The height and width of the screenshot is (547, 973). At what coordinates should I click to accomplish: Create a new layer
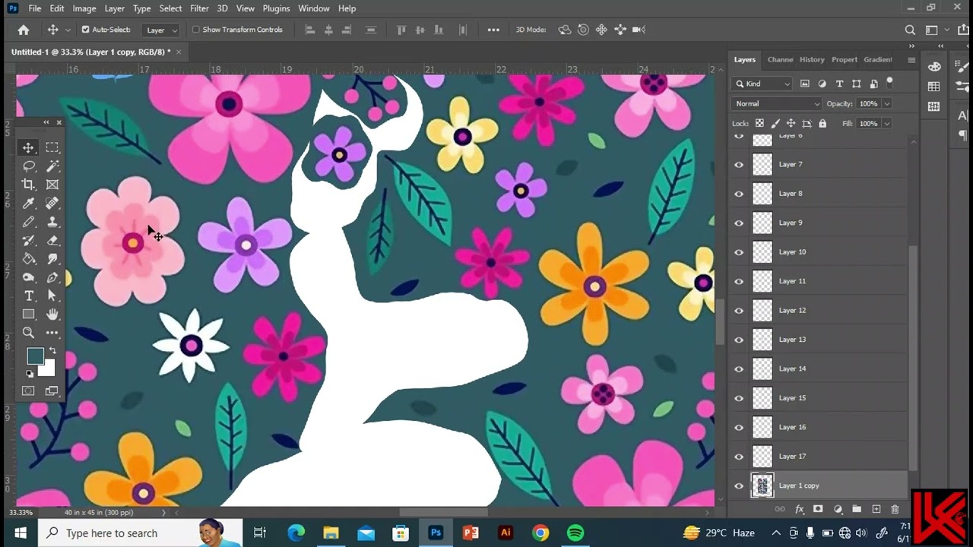click(x=876, y=509)
